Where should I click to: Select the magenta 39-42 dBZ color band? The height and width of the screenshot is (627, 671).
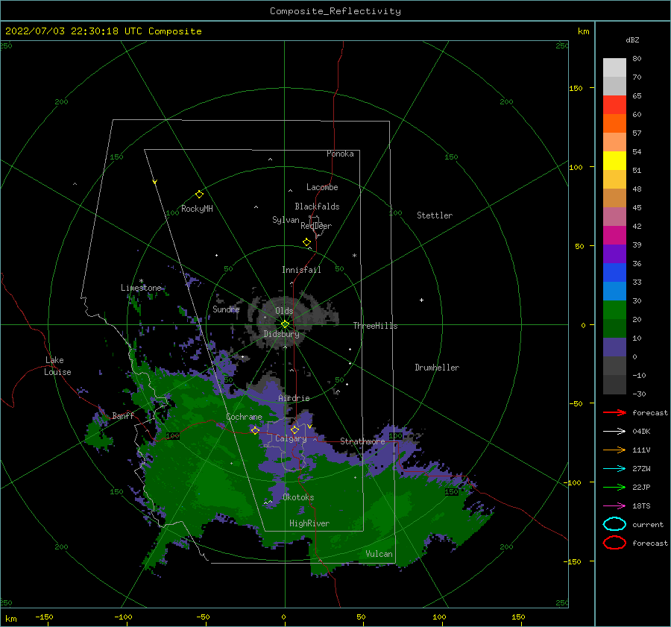point(614,235)
